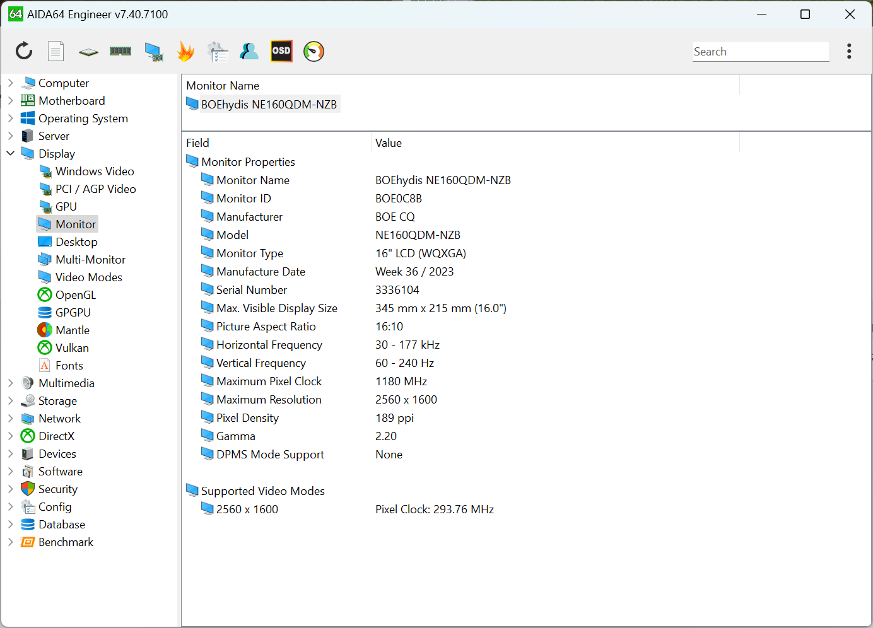Select the Desktop sidebar entry
This screenshot has width=873, height=628.
pyautogui.click(x=76, y=241)
